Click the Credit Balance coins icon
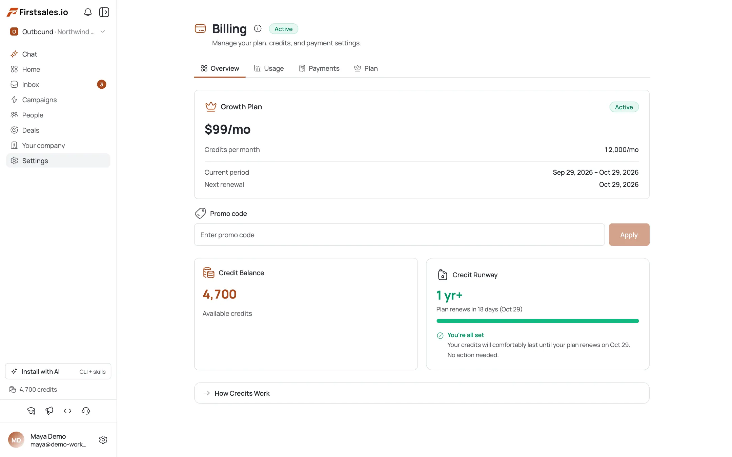The height and width of the screenshot is (457, 732). pos(209,273)
